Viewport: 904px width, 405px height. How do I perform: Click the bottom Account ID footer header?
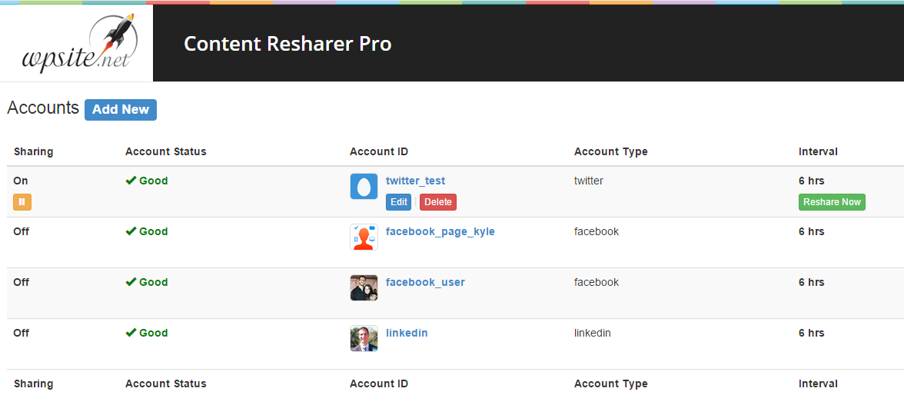pos(379,383)
